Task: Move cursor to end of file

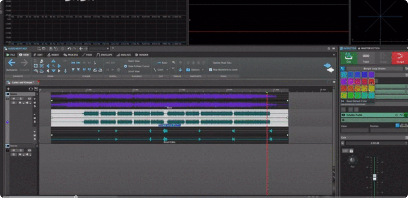Action: click(x=78, y=63)
